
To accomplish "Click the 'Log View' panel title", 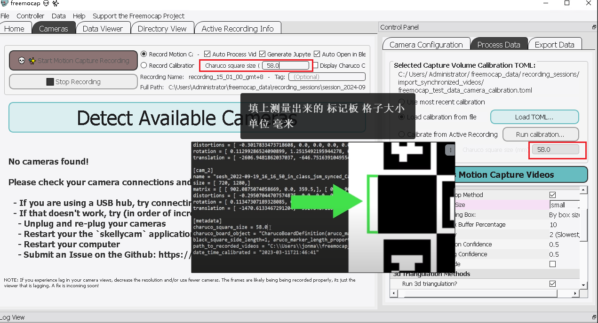I will pyautogui.click(x=13, y=317).
